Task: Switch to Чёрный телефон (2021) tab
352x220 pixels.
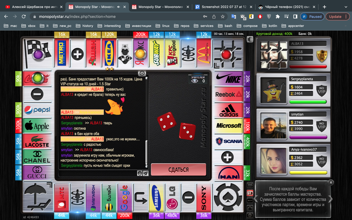Action: click(287, 7)
